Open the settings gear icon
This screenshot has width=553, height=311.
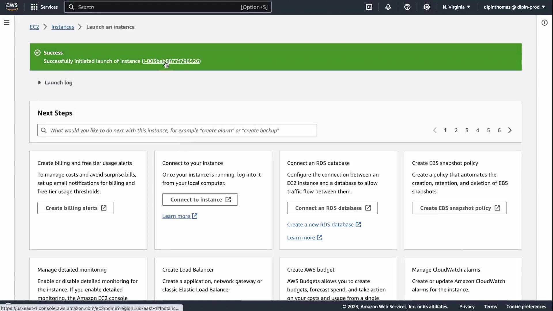click(427, 7)
